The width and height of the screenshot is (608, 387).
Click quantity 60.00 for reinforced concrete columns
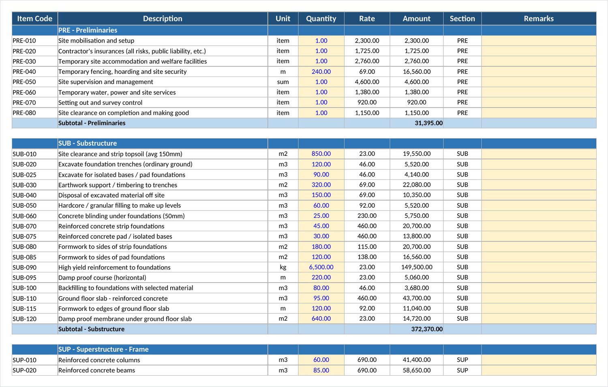point(321,360)
